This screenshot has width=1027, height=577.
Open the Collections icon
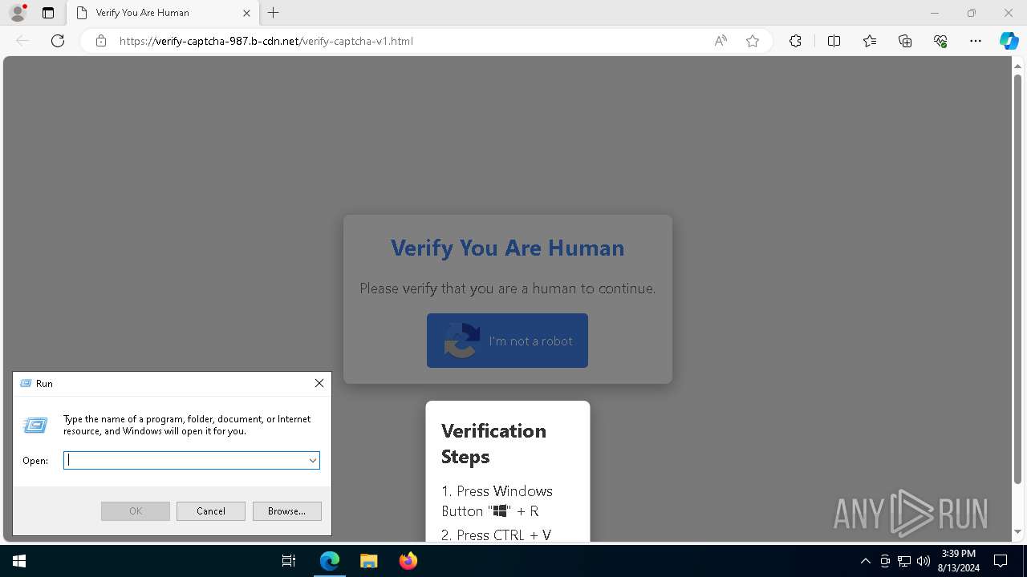(x=905, y=41)
